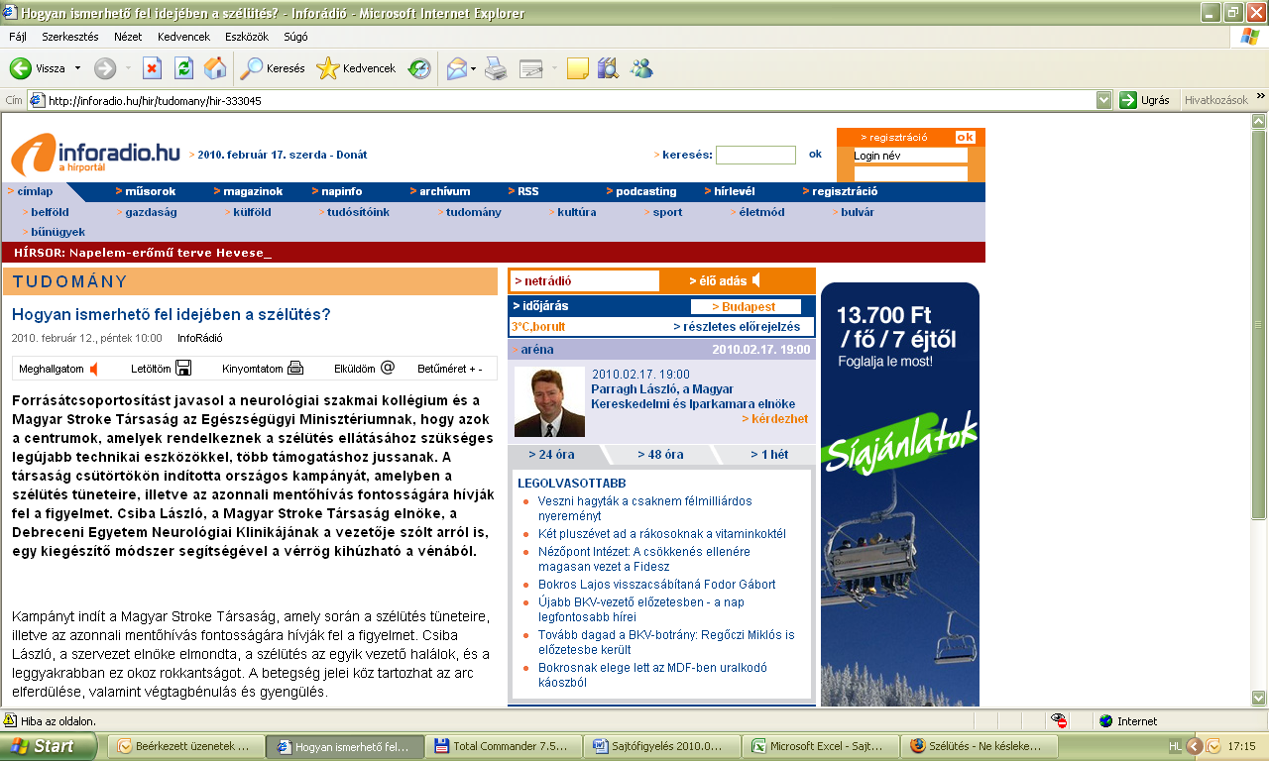Click the Edit page toolbar icon
The image size is (1269, 761).
(531, 68)
